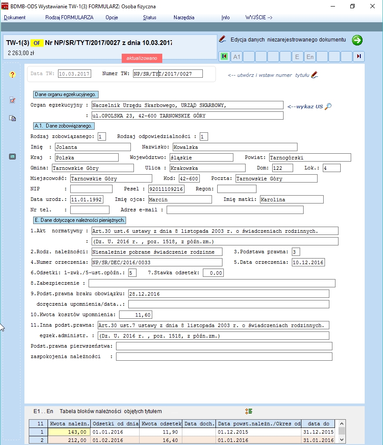The height and width of the screenshot is (445, 383).
Task: Select table cell with interest amount 11,90
Action: [x=161, y=432]
